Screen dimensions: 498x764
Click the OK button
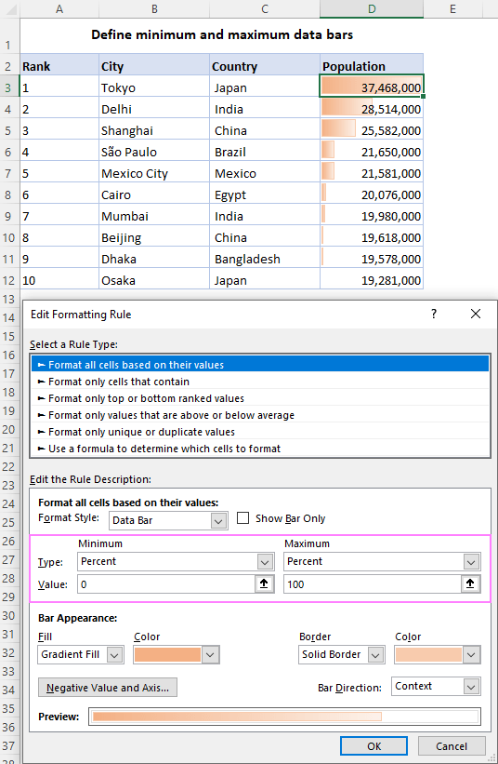pyautogui.click(x=374, y=746)
